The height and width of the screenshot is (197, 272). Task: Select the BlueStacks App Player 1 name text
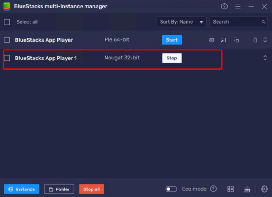pyautogui.click(x=46, y=58)
